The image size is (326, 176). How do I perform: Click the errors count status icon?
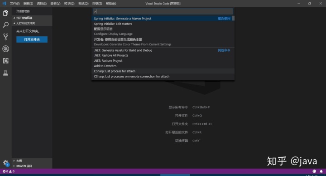click(x=5, y=171)
